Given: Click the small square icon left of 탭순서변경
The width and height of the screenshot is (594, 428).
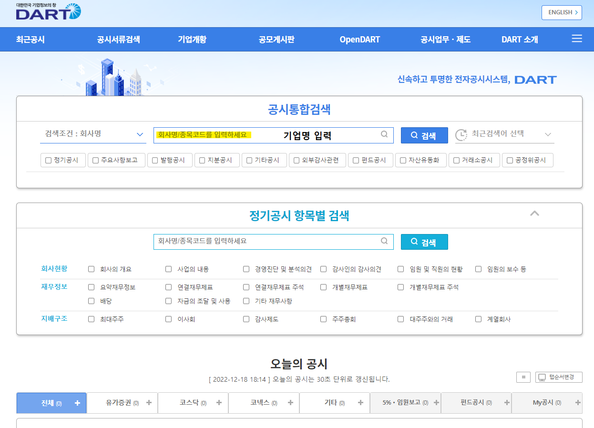Looking at the screenshot, I should point(523,377).
